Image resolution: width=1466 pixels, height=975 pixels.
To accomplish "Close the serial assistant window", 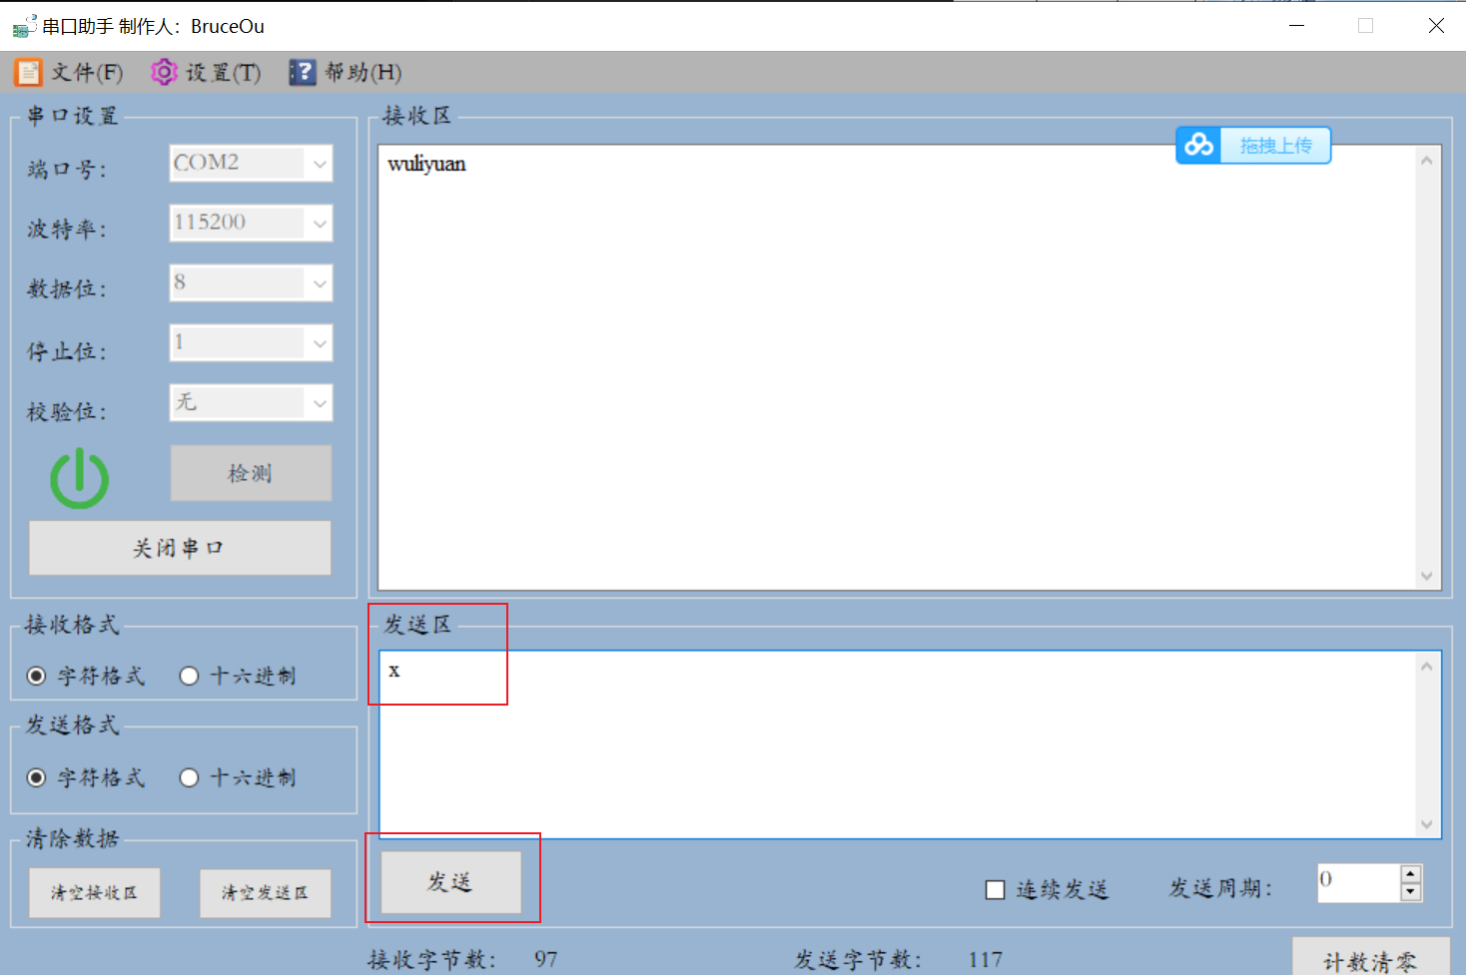I will (1436, 26).
